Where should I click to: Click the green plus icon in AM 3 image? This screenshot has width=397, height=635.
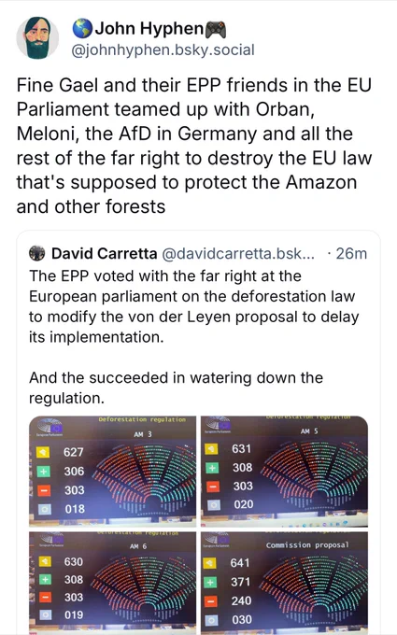click(44, 472)
